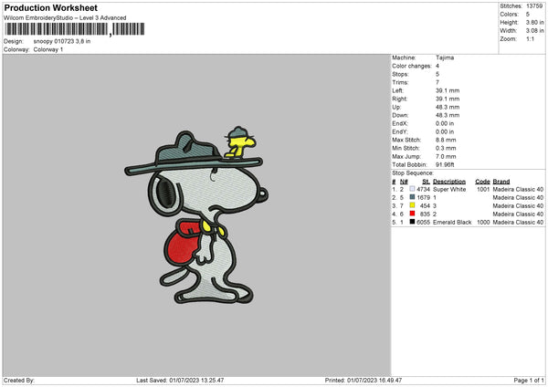Click the 'Created By:' footer label

pyautogui.click(x=19, y=380)
